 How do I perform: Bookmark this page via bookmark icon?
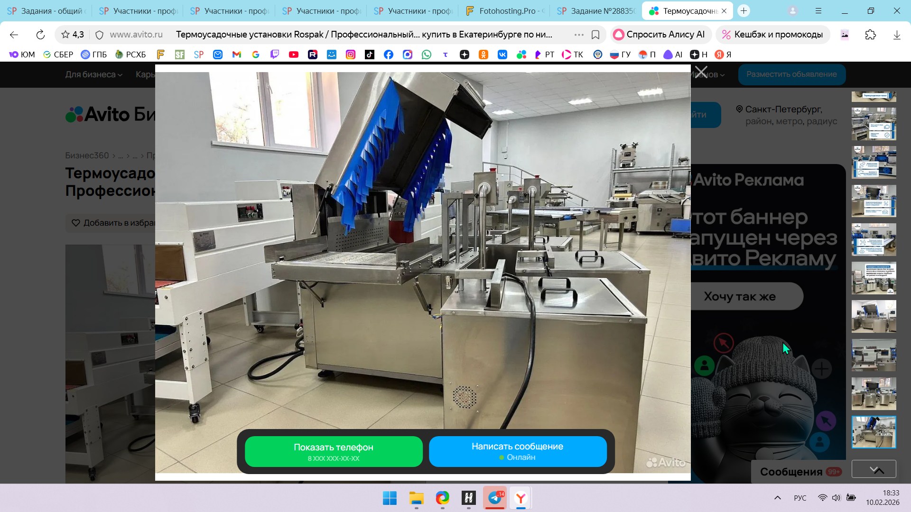595,35
